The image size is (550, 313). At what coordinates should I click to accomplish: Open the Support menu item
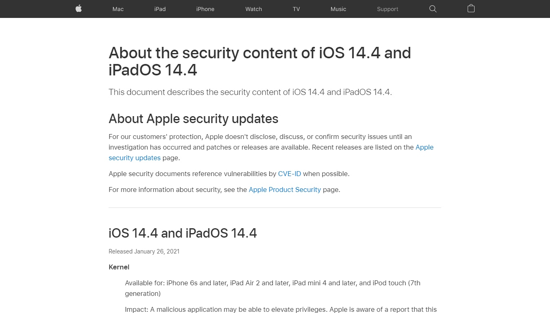pyautogui.click(x=387, y=9)
